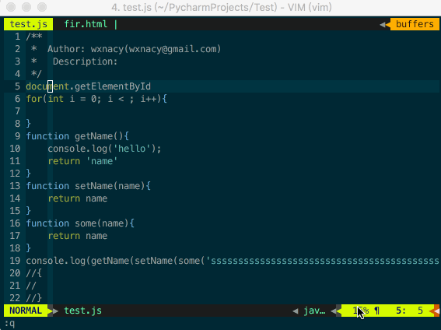Click the //} comment on line 22

click(x=33, y=298)
